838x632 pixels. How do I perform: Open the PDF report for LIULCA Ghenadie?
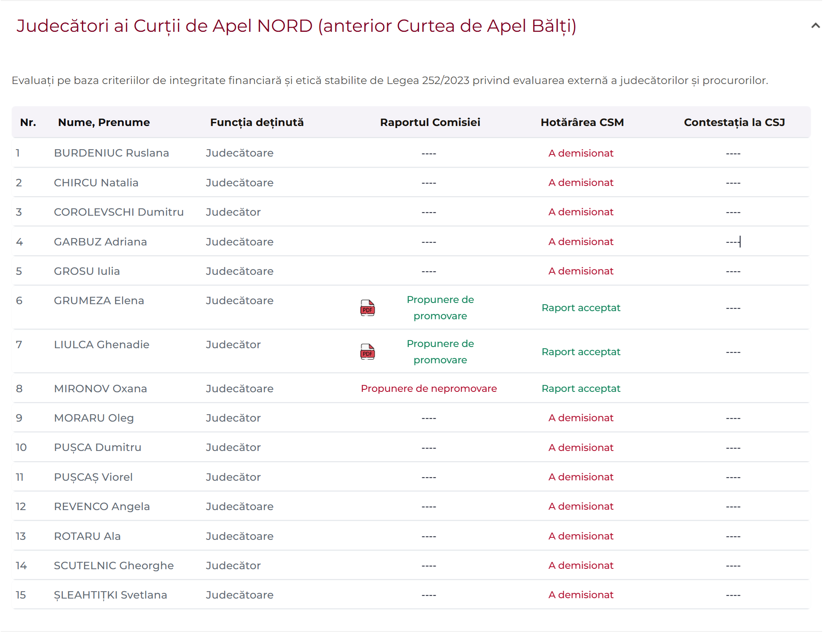point(367,351)
